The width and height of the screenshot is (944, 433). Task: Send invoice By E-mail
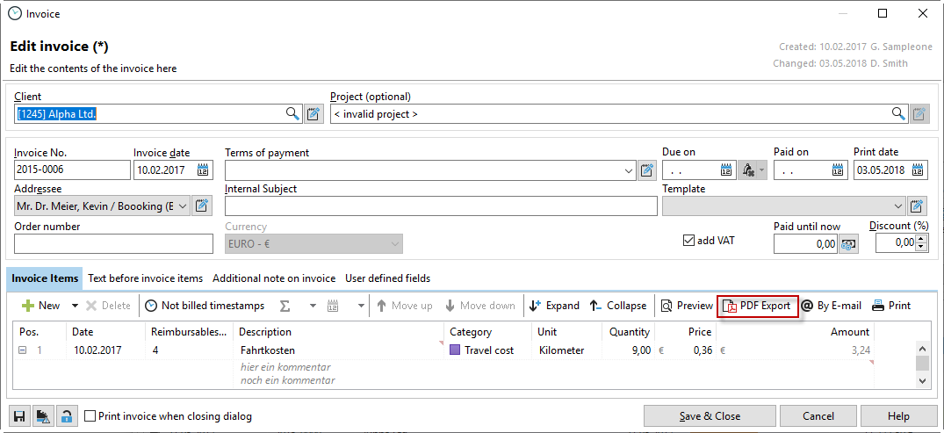pyautogui.click(x=831, y=306)
